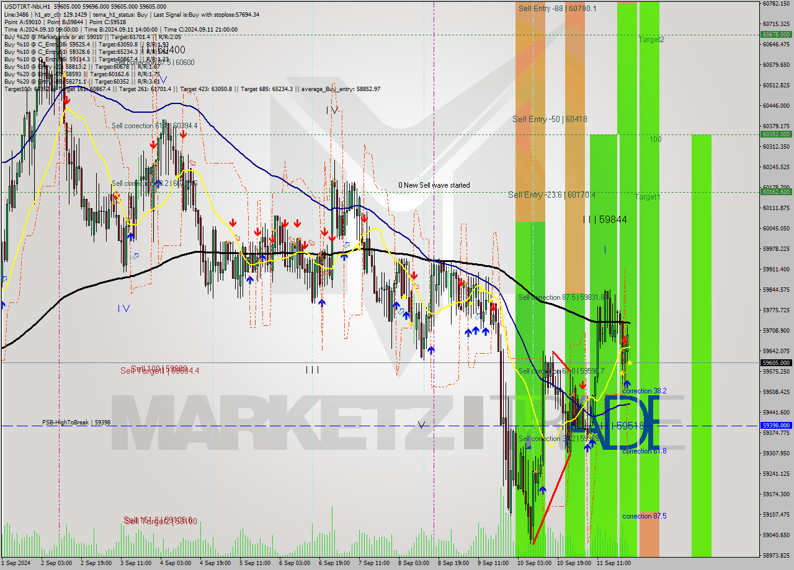
Task: Click 'Sell Entry -23.6 | 60170.4' label
Action: (x=552, y=195)
